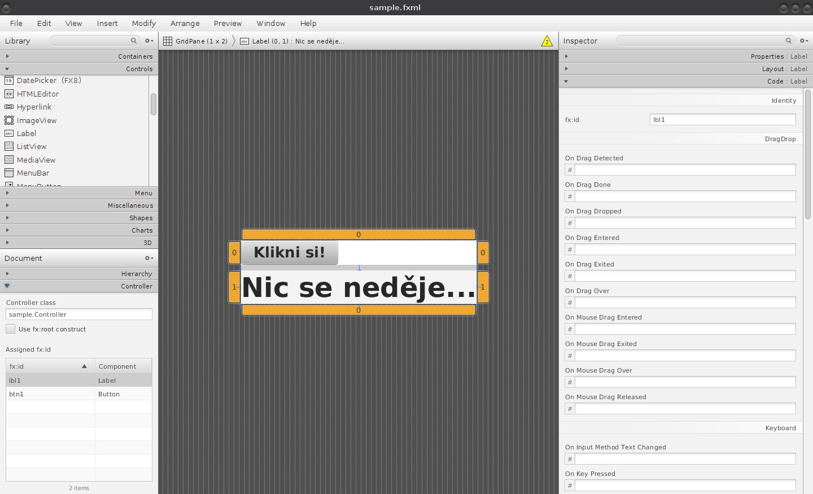Open the Document panel gear menu
The image size is (813, 494).
click(x=148, y=258)
